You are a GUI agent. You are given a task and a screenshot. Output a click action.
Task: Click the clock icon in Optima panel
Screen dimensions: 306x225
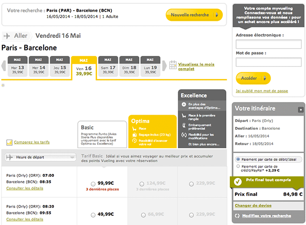pyautogui.click(x=134, y=141)
